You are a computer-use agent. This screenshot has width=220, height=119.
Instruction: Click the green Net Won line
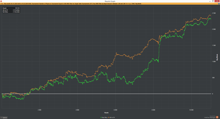click(x=159, y=53)
